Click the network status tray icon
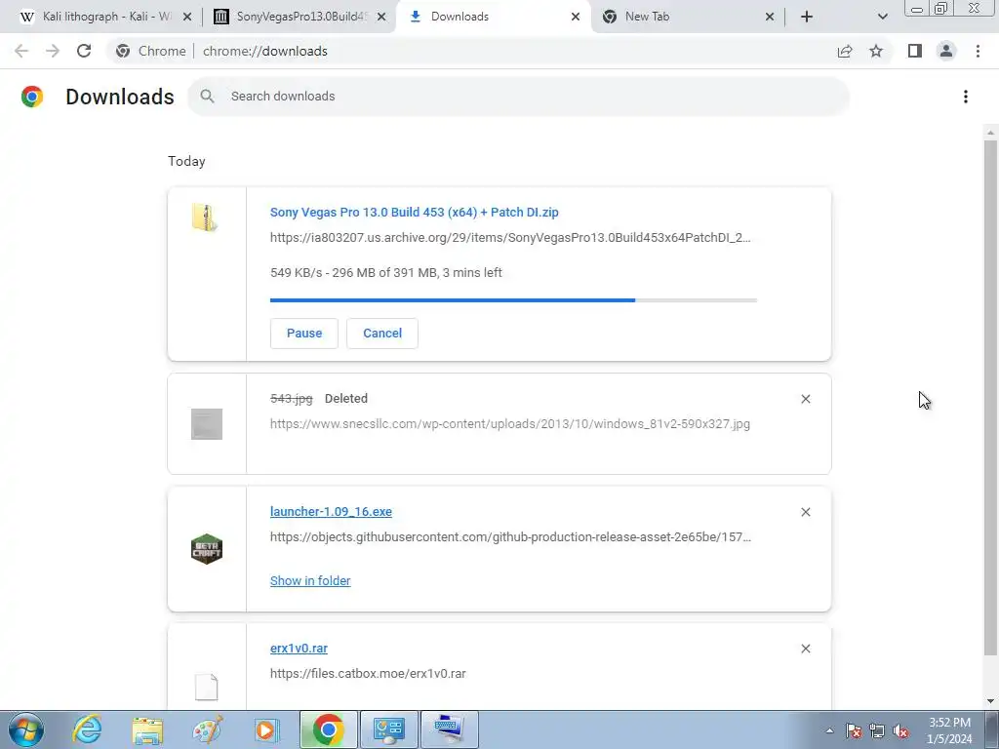Image resolution: width=999 pixels, height=749 pixels. pos(877,730)
